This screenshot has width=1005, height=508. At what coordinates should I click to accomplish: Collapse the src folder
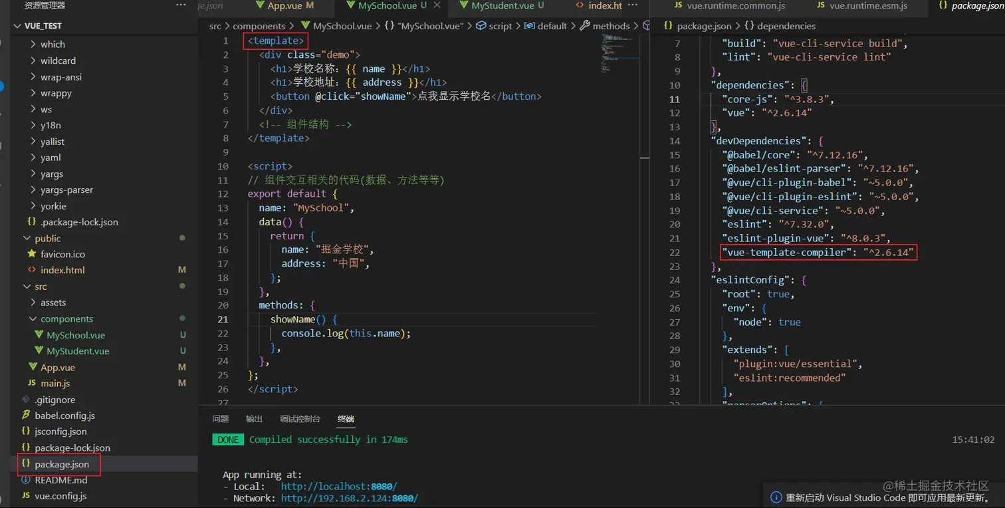click(x=27, y=287)
